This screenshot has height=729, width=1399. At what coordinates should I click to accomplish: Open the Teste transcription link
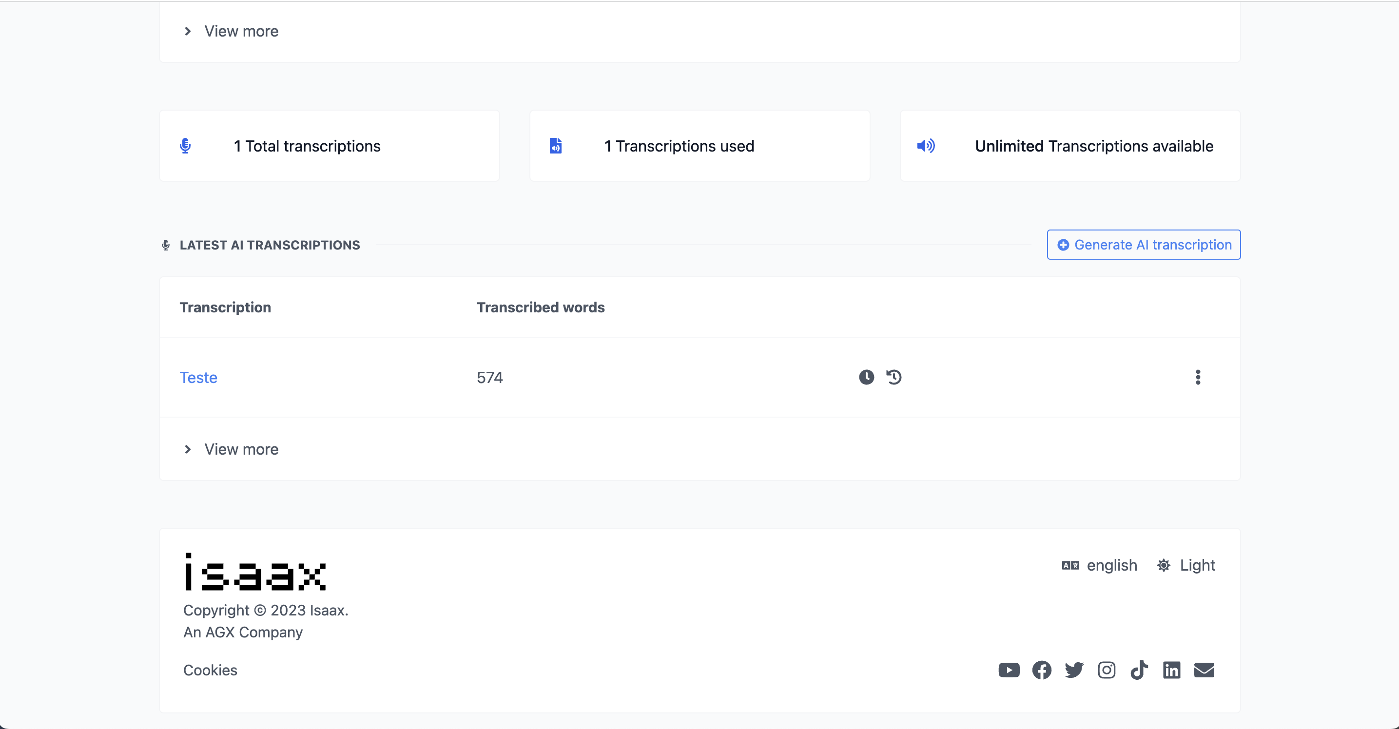click(x=198, y=378)
